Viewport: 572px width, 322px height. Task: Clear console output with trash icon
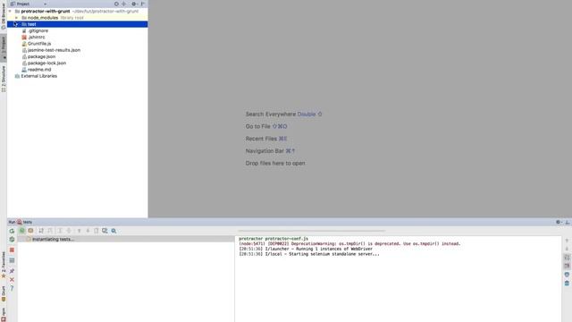point(567,284)
